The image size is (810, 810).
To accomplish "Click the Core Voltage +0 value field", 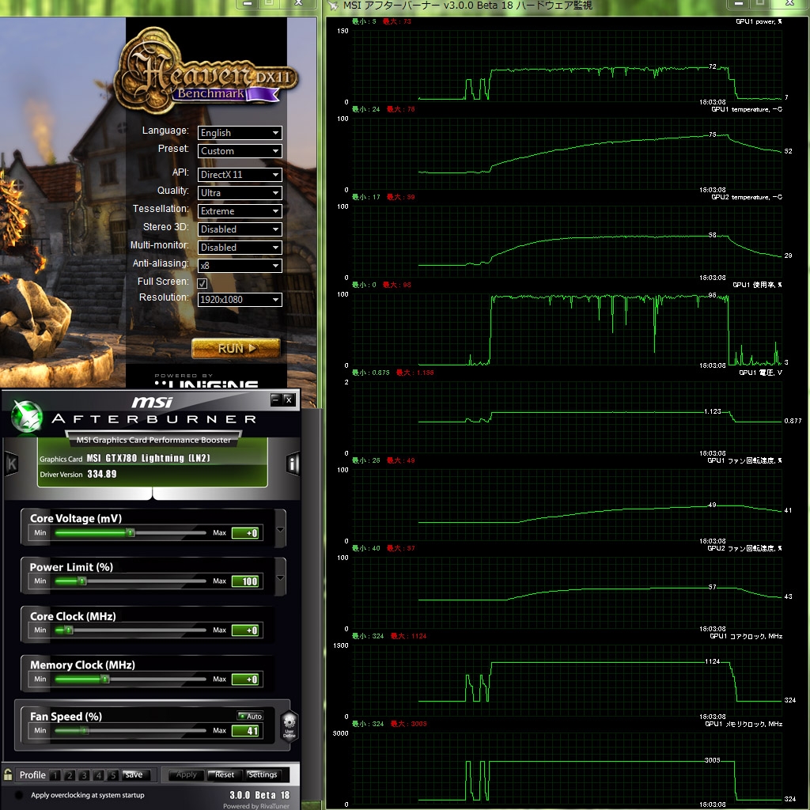I will tap(245, 533).
